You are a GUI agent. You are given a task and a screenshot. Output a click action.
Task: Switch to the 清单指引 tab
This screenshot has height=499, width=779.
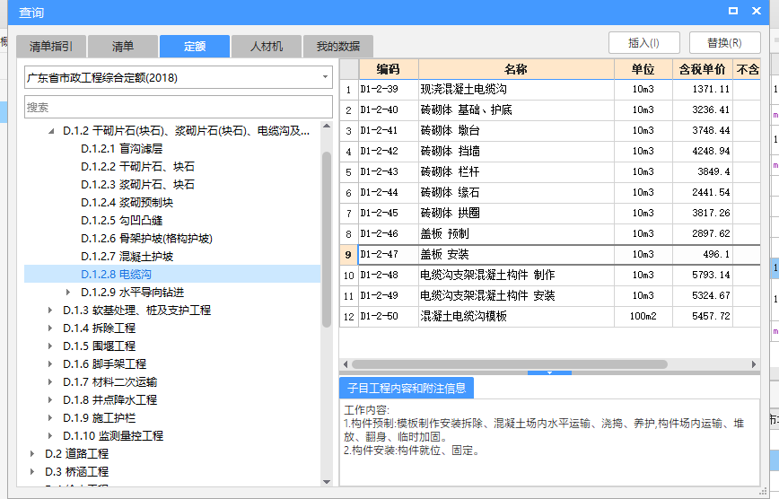coord(51,47)
